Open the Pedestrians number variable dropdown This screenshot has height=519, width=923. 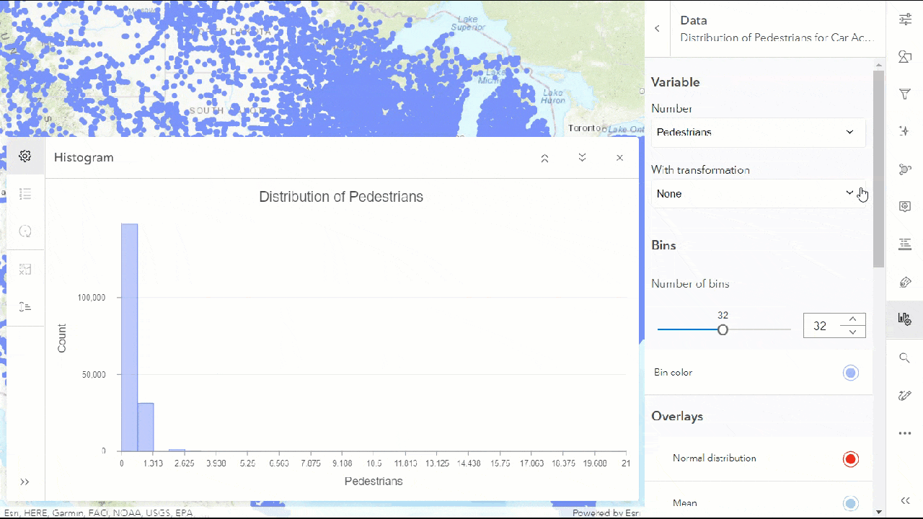click(758, 132)
